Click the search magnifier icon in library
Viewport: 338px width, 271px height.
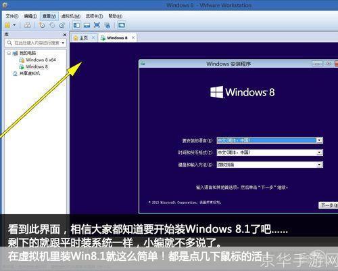(x=9, y=43)
